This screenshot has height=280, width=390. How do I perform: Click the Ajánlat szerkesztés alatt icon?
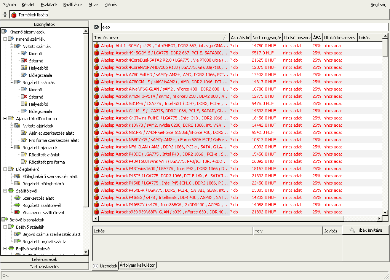coord(24,133)
